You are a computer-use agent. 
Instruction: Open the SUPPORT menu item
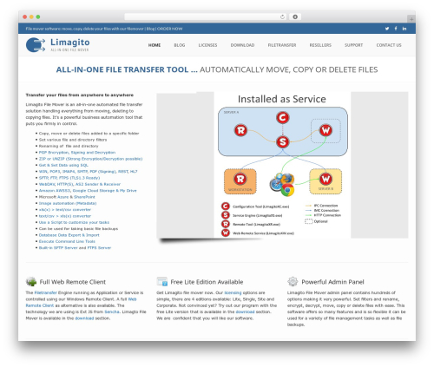[353, 45]
